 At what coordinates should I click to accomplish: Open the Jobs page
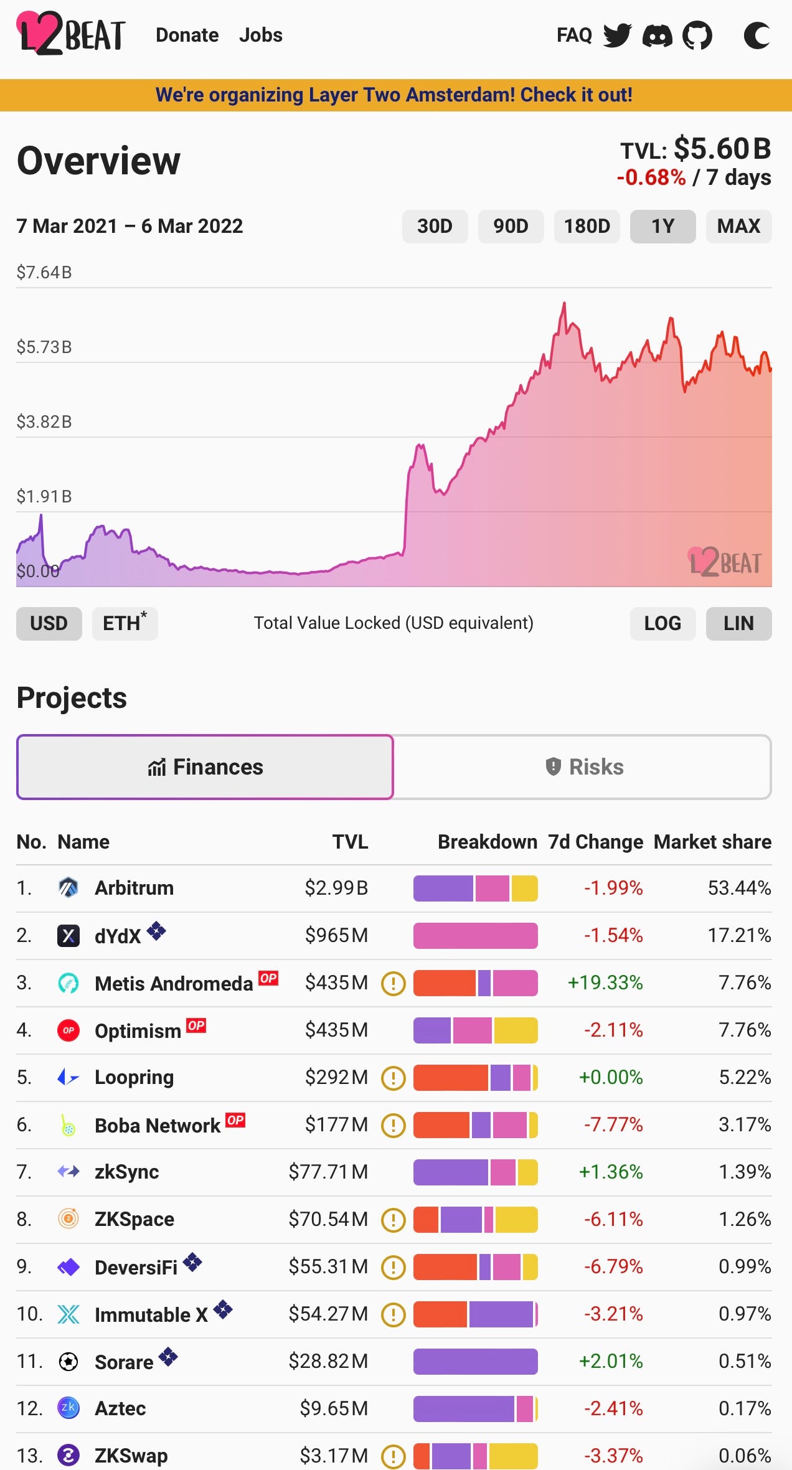click(260, 35)
